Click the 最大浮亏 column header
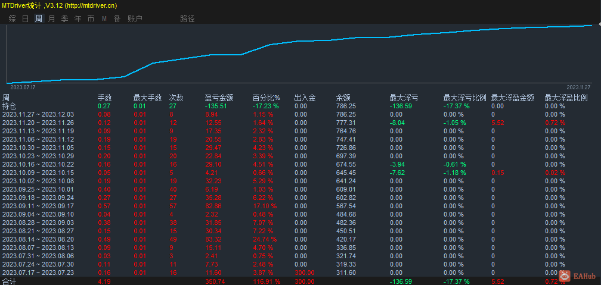This screenshot has height=285, width=601. [404, 98]
